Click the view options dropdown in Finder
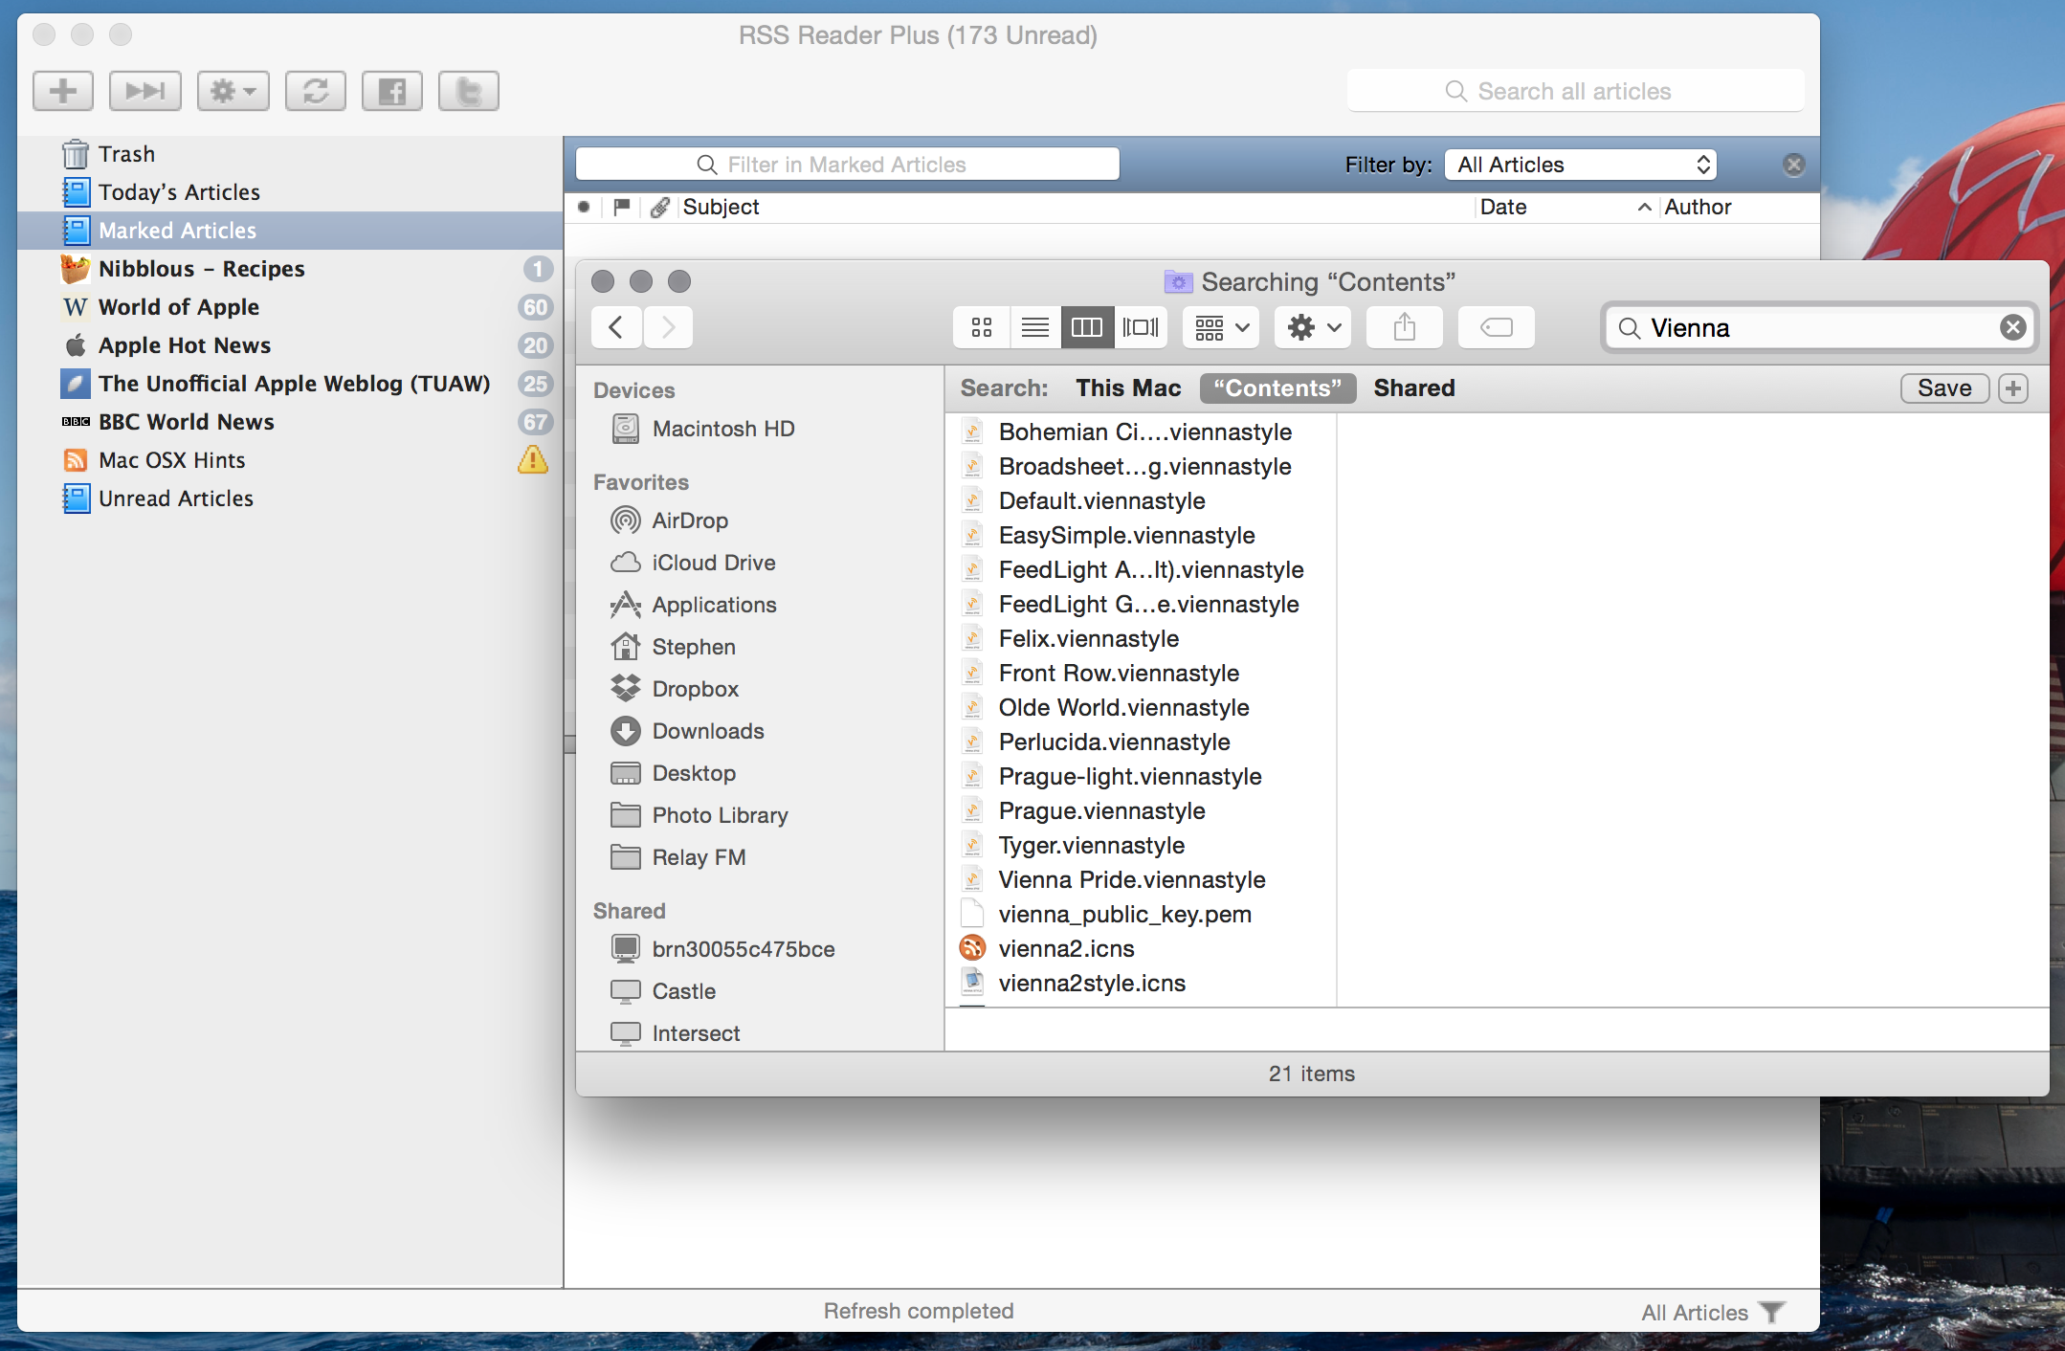Viewport: 2065px width, 1351px height. [x=1218, y=329]
